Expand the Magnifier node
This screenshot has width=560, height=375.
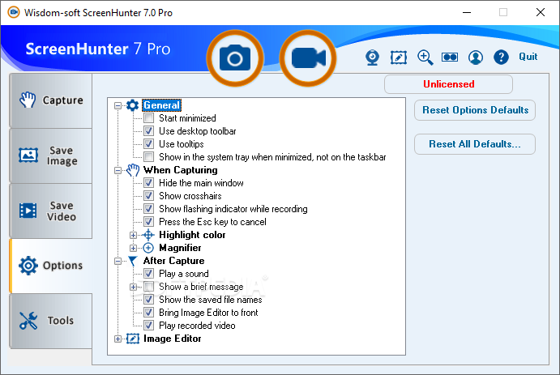tap(133, 248)
